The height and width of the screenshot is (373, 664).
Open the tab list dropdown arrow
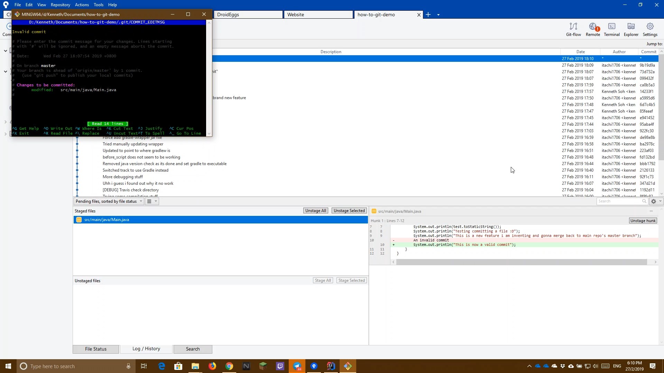tap(438, 15)
